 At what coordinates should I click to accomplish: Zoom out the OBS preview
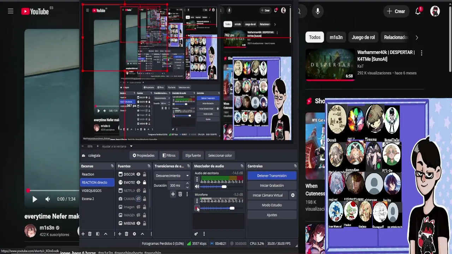pyautogui.click(x=83, y=146)
